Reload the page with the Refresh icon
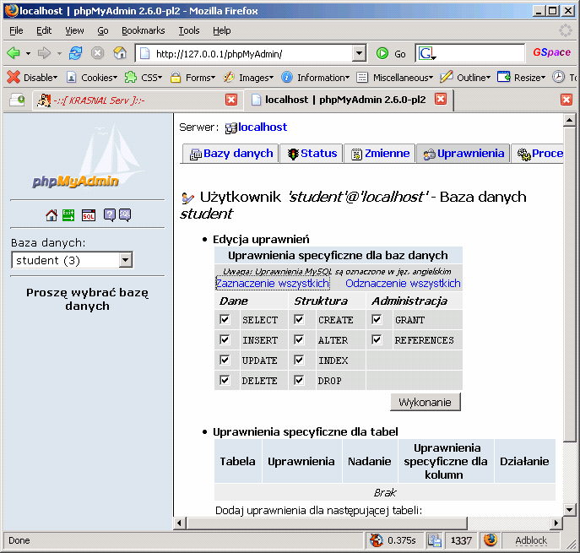Screen dimensions: 580x553 click(75, 53)
